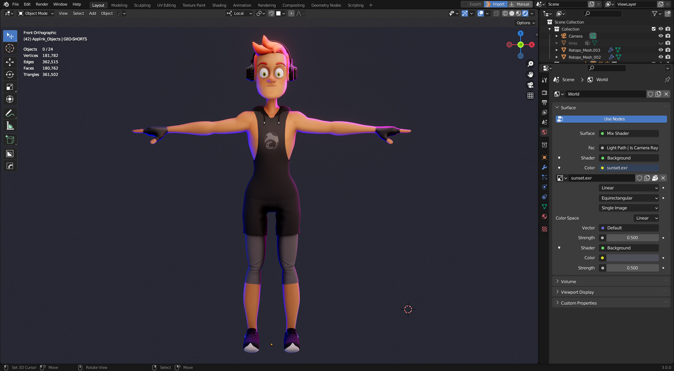This screenshot has height=371, width=674.
Task: Open the Single Image source dropdown
Action: 629,208
